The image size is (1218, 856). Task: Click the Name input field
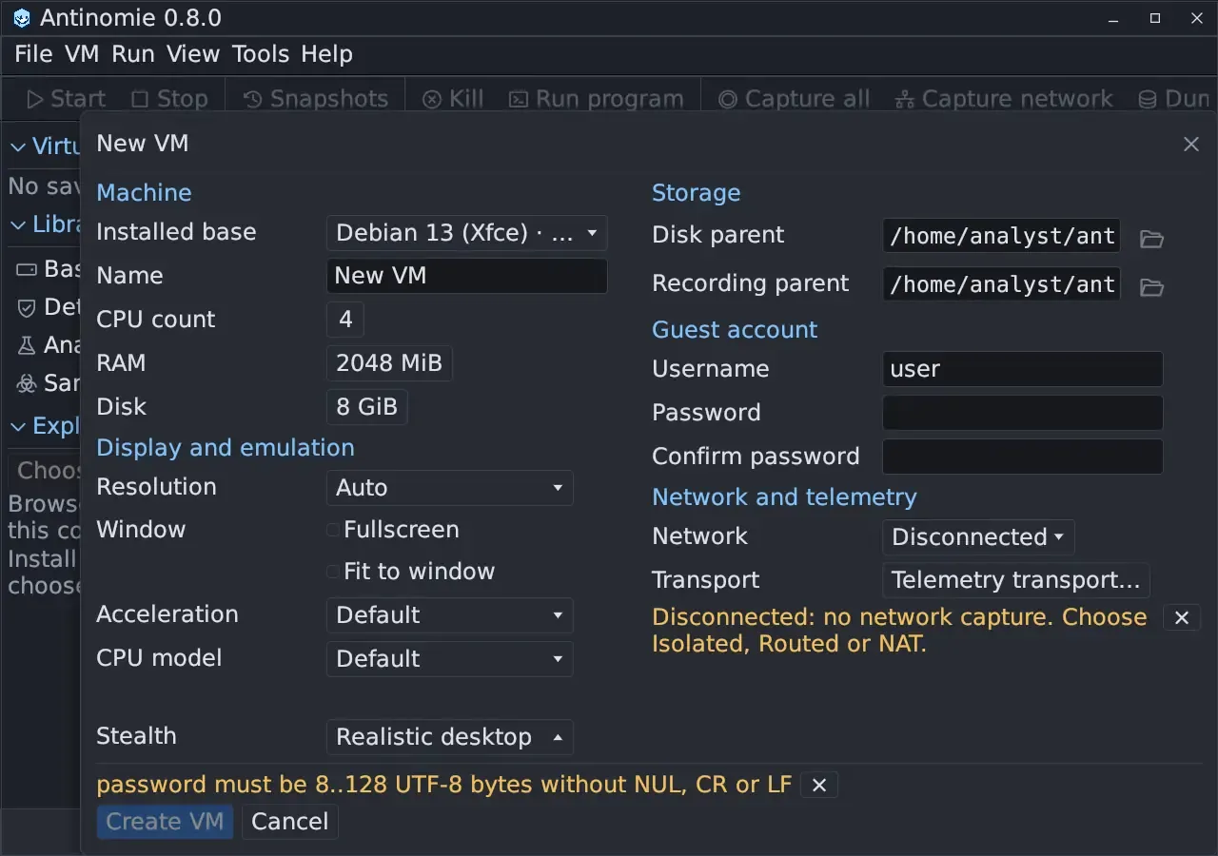[x=466, y=277]
